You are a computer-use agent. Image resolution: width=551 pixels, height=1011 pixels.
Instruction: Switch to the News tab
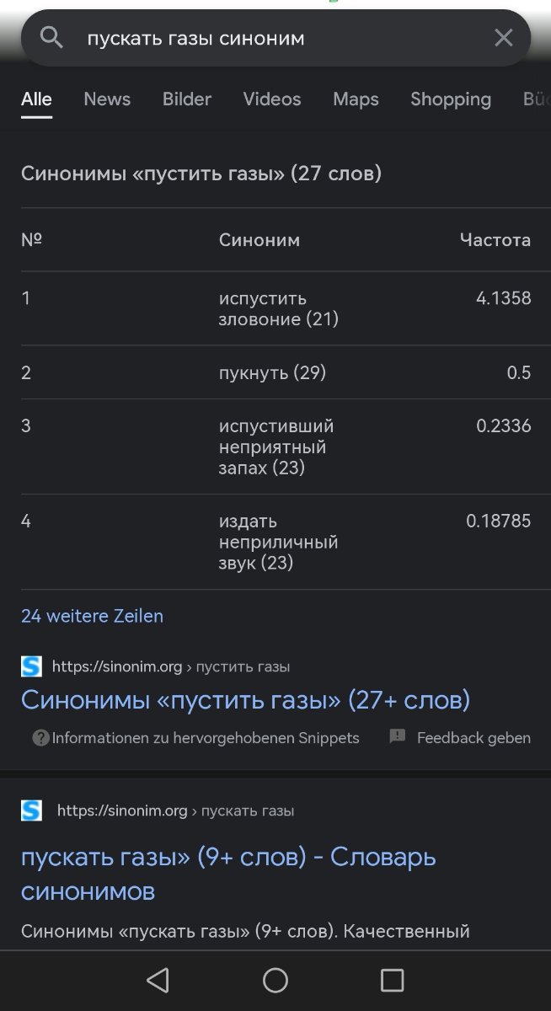pos(107,99)
